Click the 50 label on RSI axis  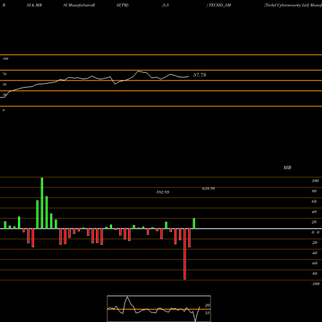tap(5, 84)
